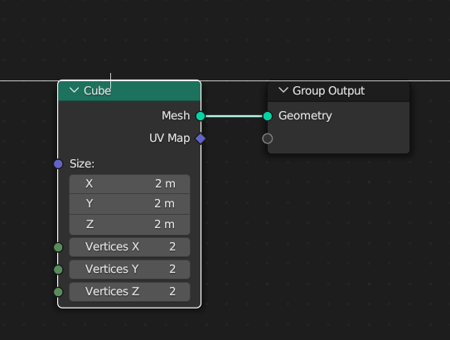Image resolution: width=450 pixels, height=340 pixels.
Task: Click the Vertices X value field
Action: tap(129, 247)
